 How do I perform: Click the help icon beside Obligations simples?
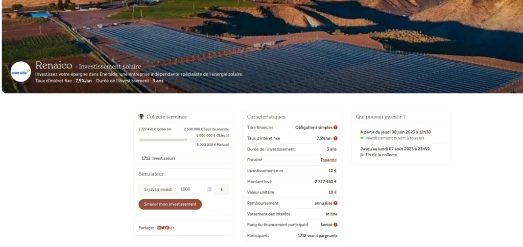[x=336, y=127]
